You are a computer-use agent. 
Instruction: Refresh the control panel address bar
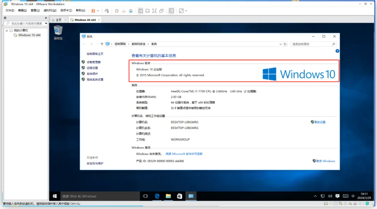pos(285,44)
